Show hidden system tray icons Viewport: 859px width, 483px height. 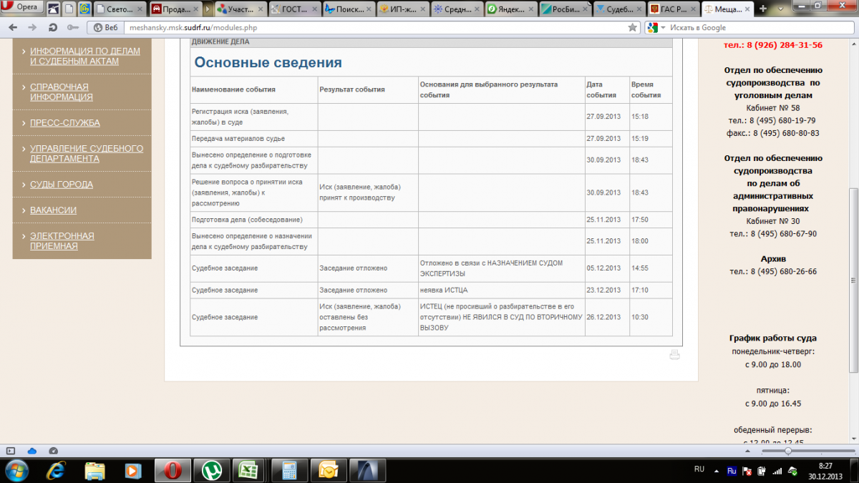pyautogui.click(x=717, y=470)
